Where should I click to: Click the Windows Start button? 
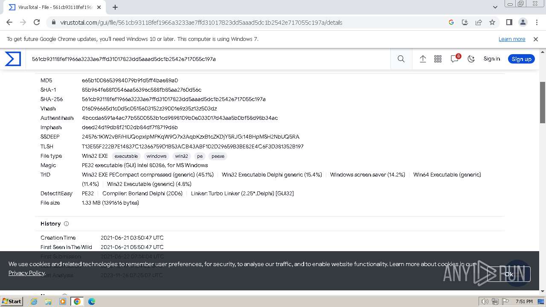[x=12, y=301]
